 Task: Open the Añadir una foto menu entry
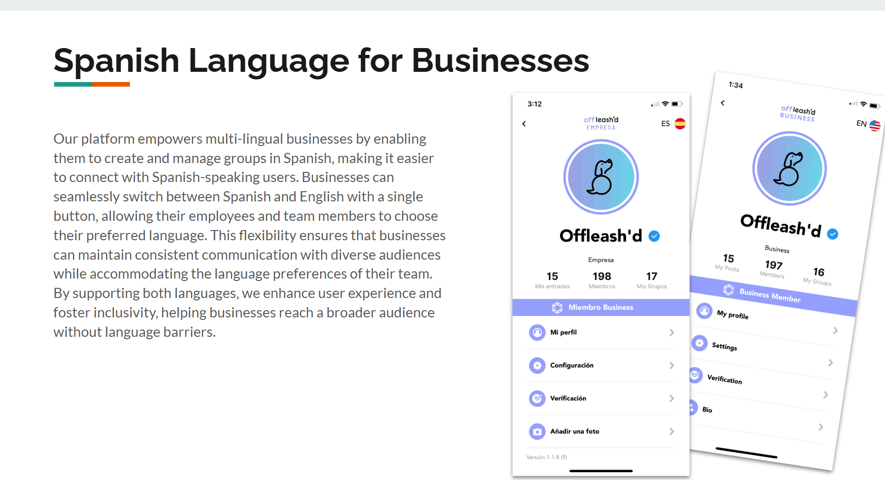point(601,431)
